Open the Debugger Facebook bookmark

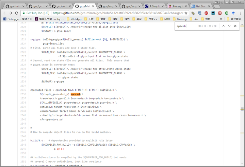pyautogui.click(x=17, y=19)
